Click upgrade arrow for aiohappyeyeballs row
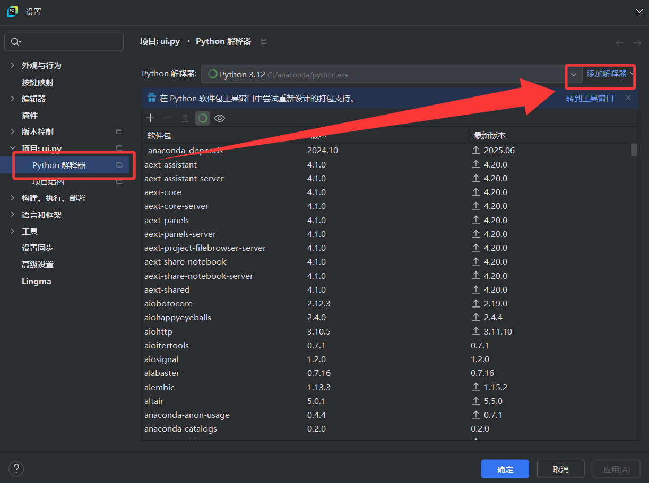This screenshot has width=649, height=483. point(476,317)
